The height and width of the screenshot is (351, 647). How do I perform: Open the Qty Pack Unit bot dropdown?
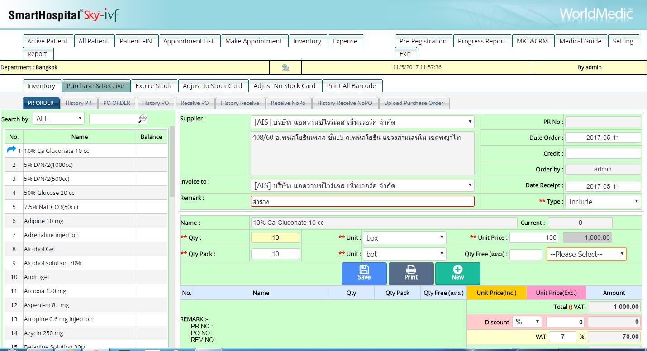pyautogui.click(x=404, y=254)
